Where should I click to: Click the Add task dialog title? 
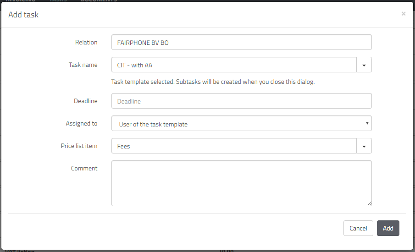[23, 15]
